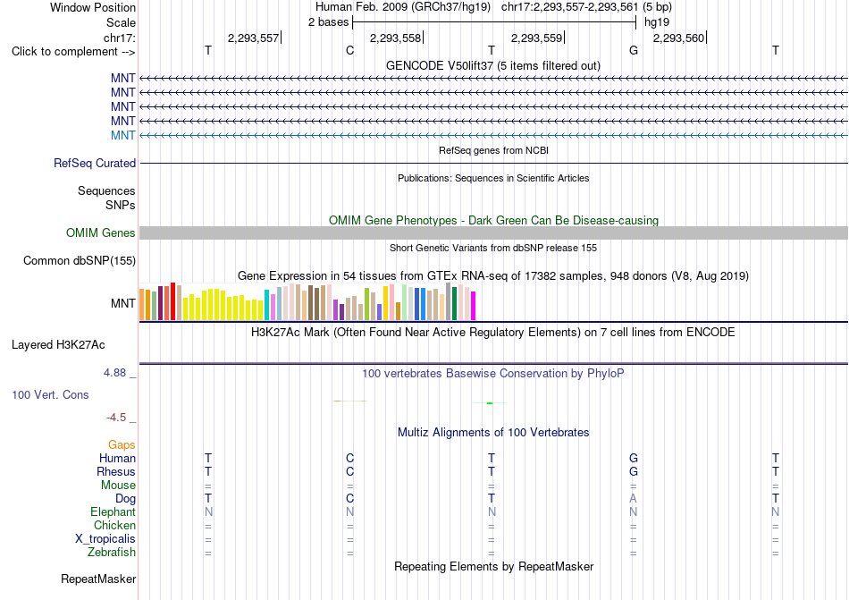Click the magenta bar in GTEx expression chart
Screen dimensions: 849x600
click(x=474, y=306)
